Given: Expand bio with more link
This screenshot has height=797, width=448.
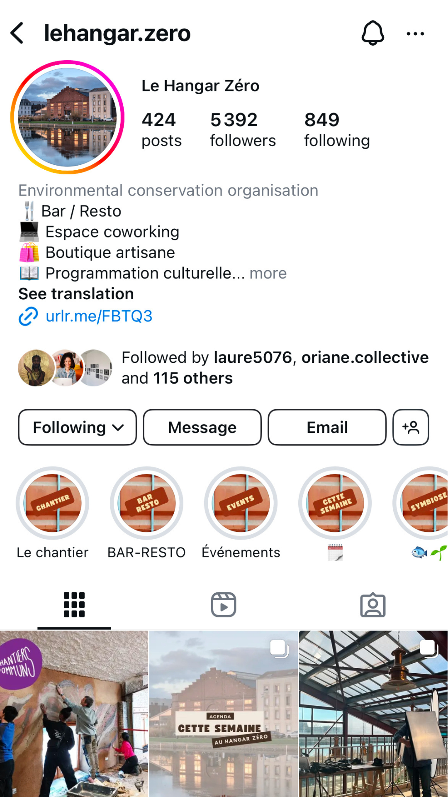Looking at the screenshot, I should coord(268,274).
